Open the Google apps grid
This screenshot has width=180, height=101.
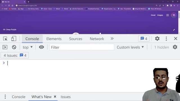(x=168, y=15)
